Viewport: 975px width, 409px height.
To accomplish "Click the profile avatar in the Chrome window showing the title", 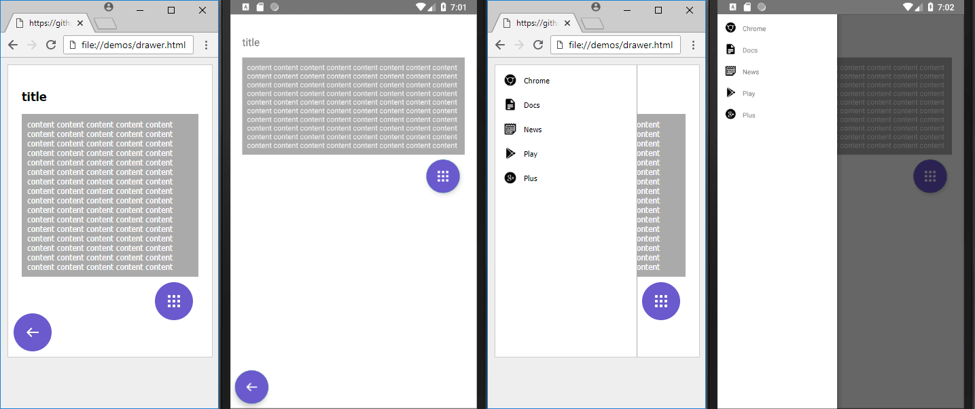I will (109, 7).
